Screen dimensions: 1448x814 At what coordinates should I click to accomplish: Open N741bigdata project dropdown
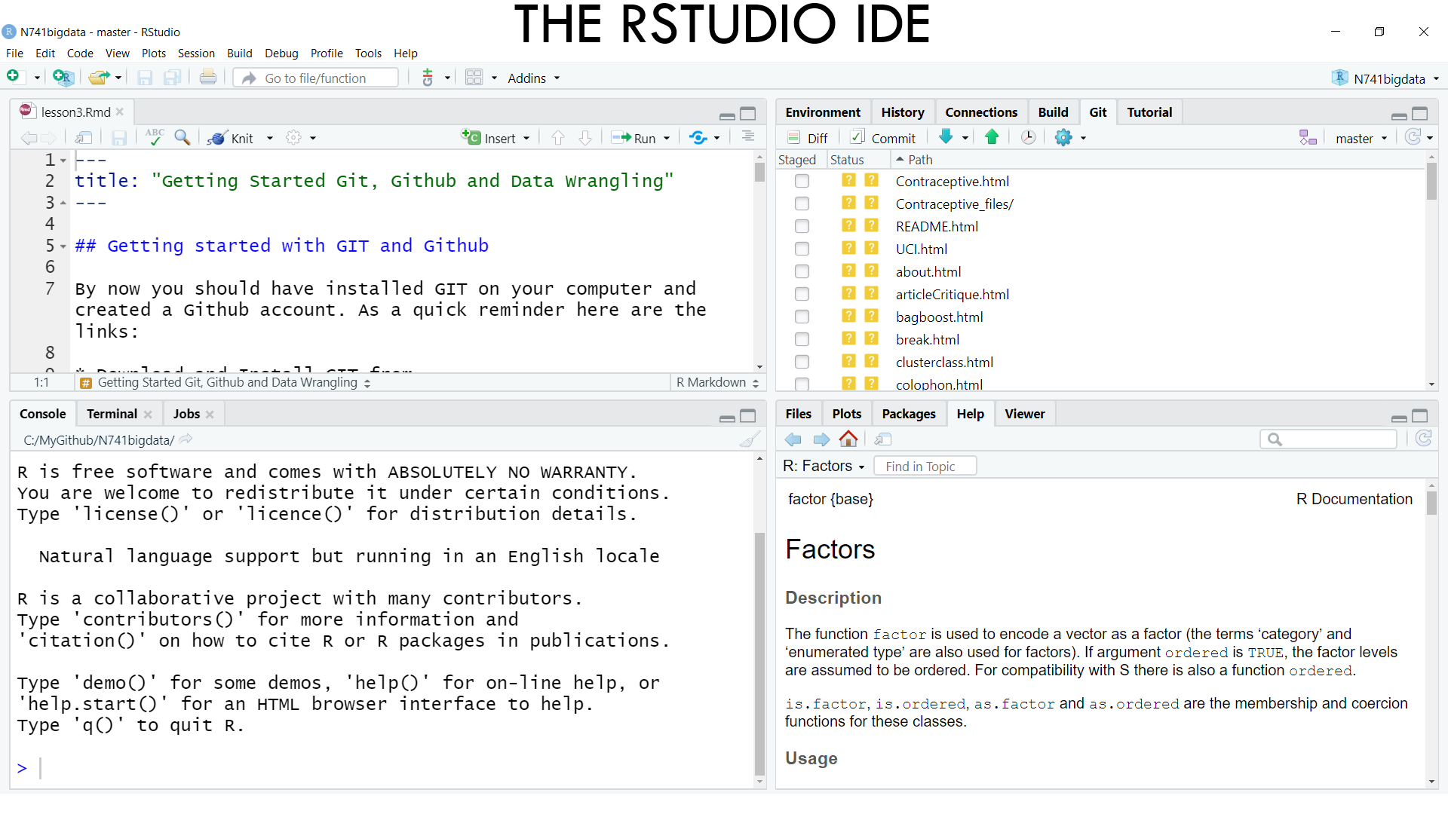pyautogui.click(x=1386, y=78)
